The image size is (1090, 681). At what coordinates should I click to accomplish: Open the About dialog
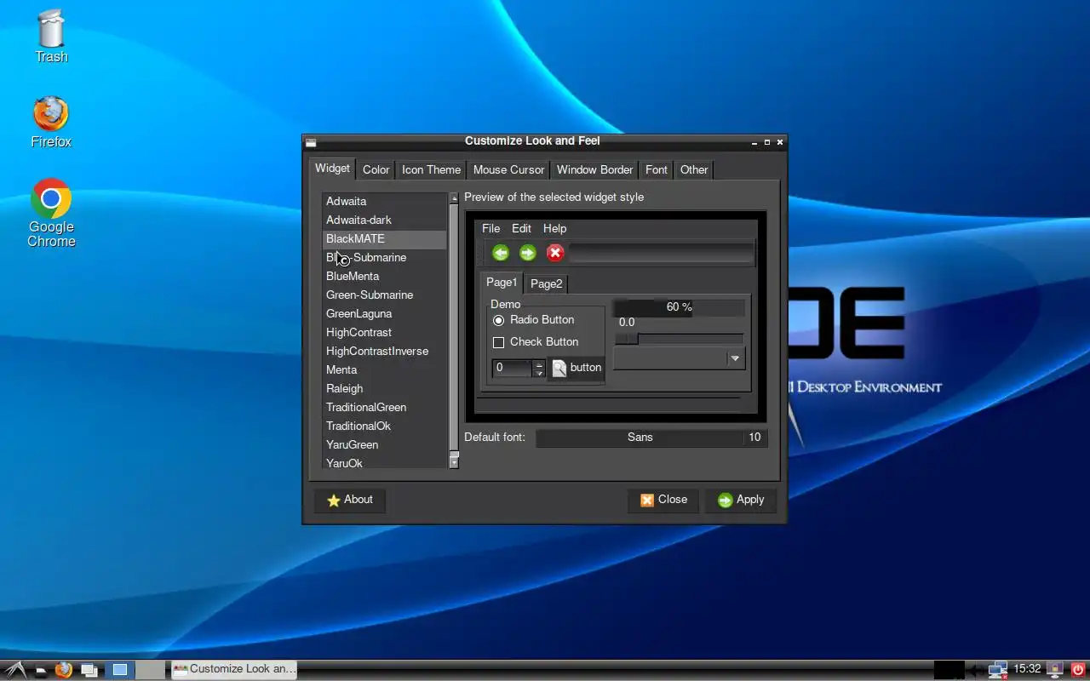[350, 500]
